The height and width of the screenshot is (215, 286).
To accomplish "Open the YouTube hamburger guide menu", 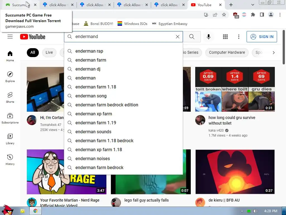I will coord(10,37).
